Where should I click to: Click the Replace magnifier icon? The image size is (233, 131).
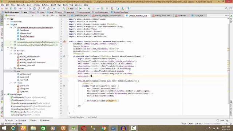coord(48,8)
